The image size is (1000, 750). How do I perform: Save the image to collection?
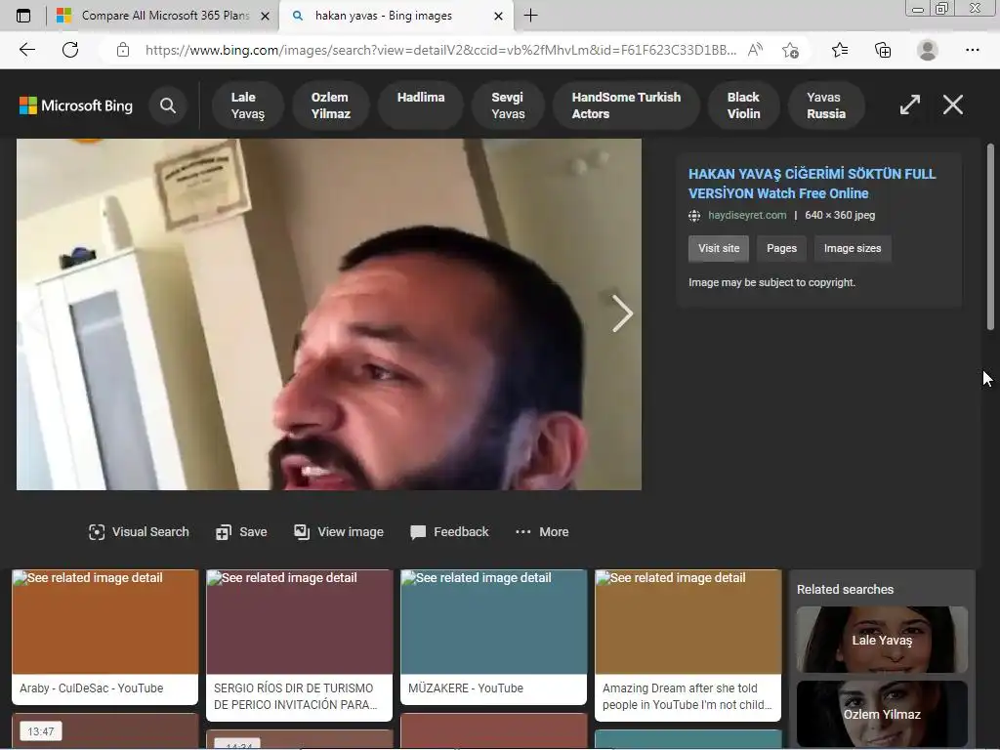241,532
